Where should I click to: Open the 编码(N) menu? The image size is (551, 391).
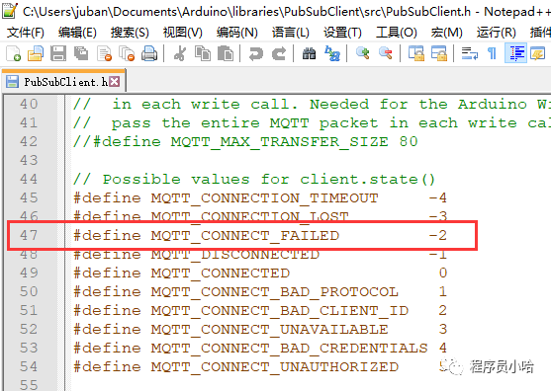[237, 33]
